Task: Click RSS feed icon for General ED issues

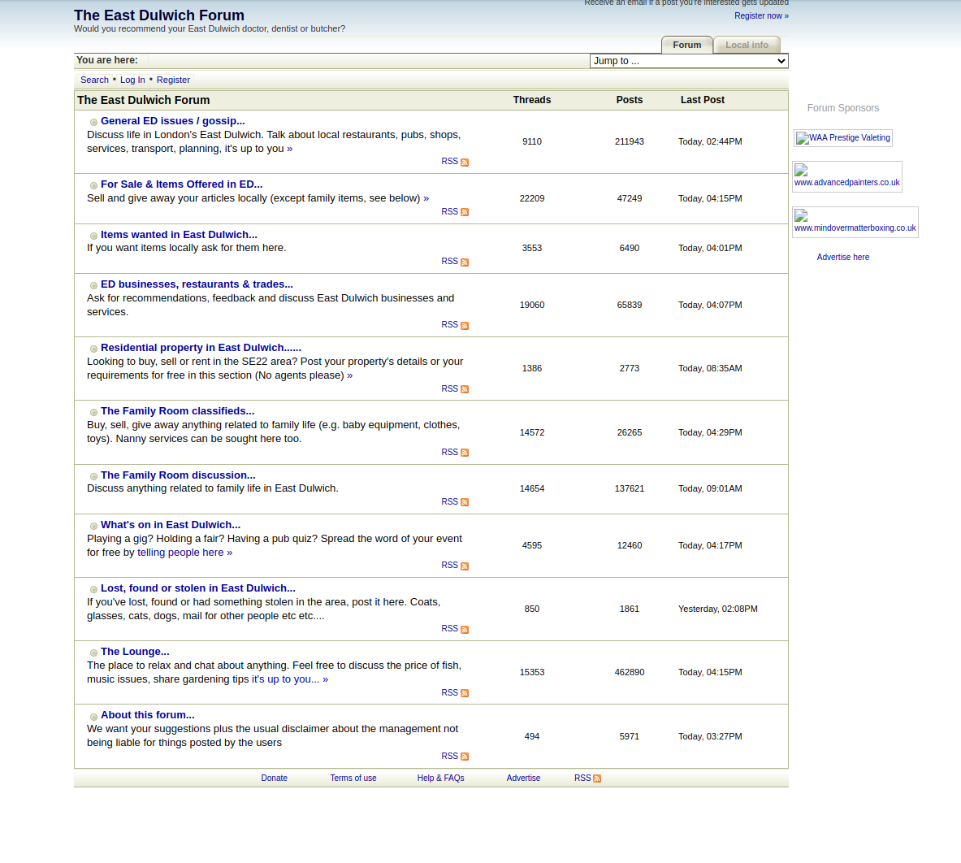Action: [x=465, y=163]
